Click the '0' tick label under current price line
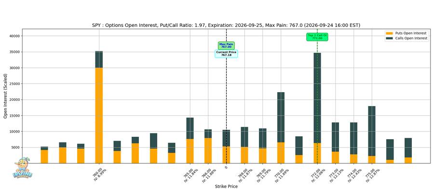The image size is (434, 192). 226,167
